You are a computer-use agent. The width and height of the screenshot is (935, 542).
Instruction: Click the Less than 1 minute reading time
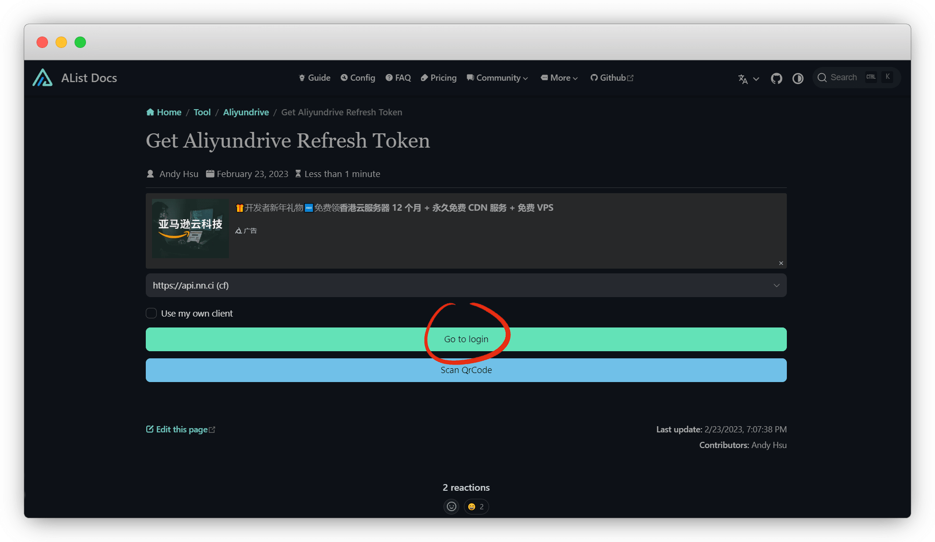pyautogui.click(x=342, y=174)
